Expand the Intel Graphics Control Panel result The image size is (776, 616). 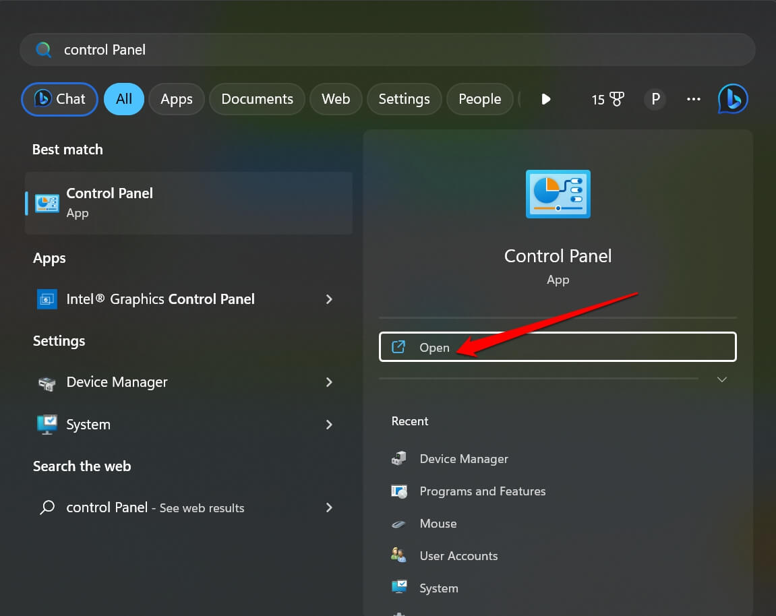(329, 299)
